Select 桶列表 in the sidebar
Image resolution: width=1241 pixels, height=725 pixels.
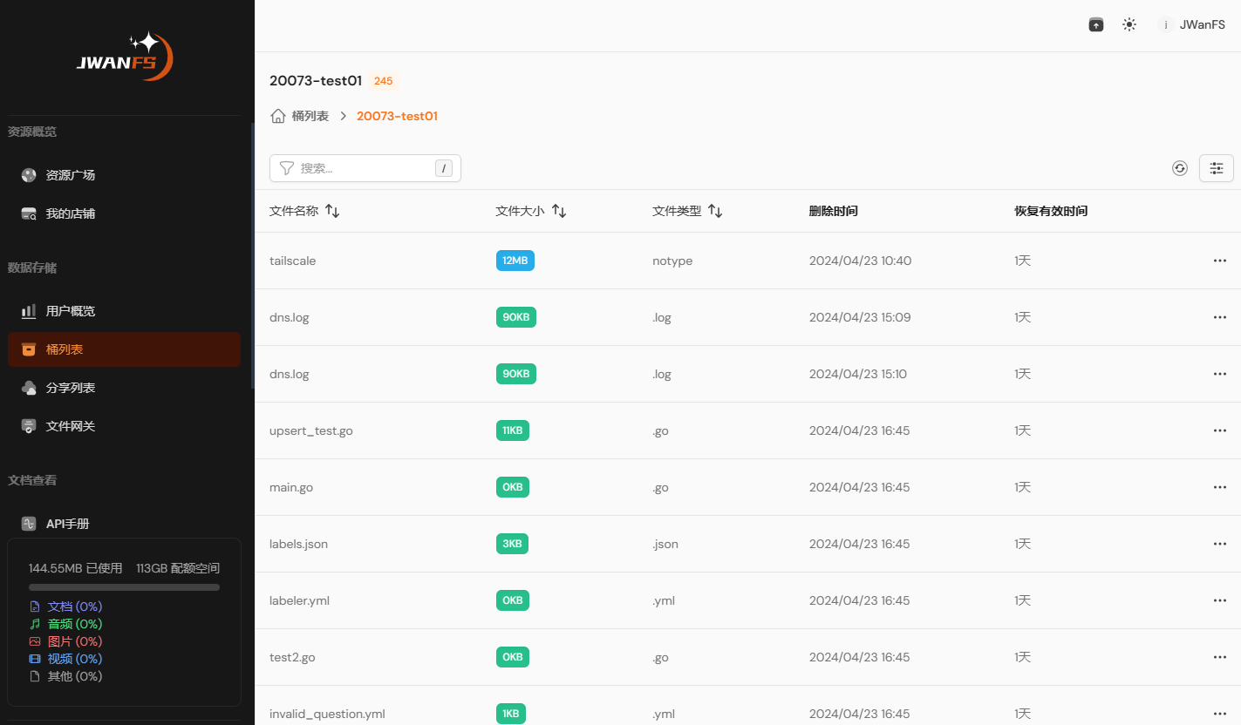(124, 349)
